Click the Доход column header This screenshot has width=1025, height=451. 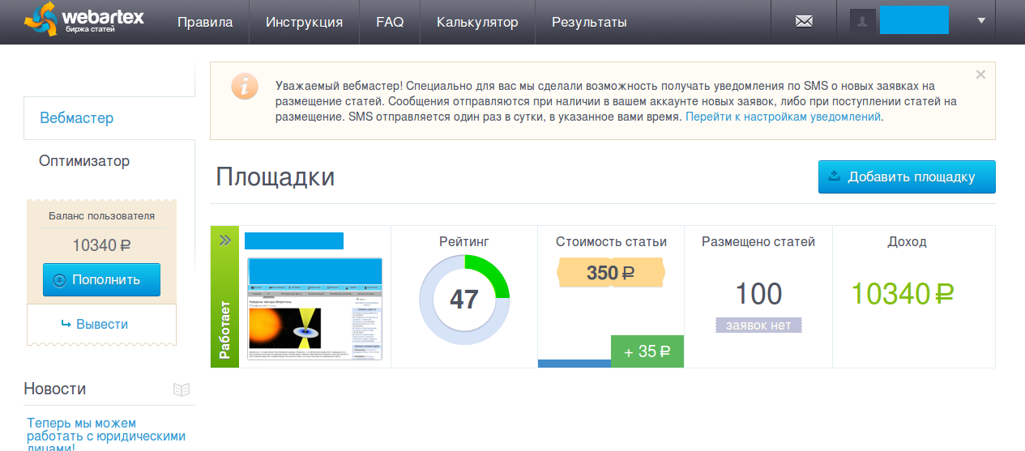(x=907, y=241)
